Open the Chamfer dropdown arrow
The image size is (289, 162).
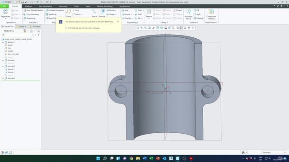pos(133,18)
